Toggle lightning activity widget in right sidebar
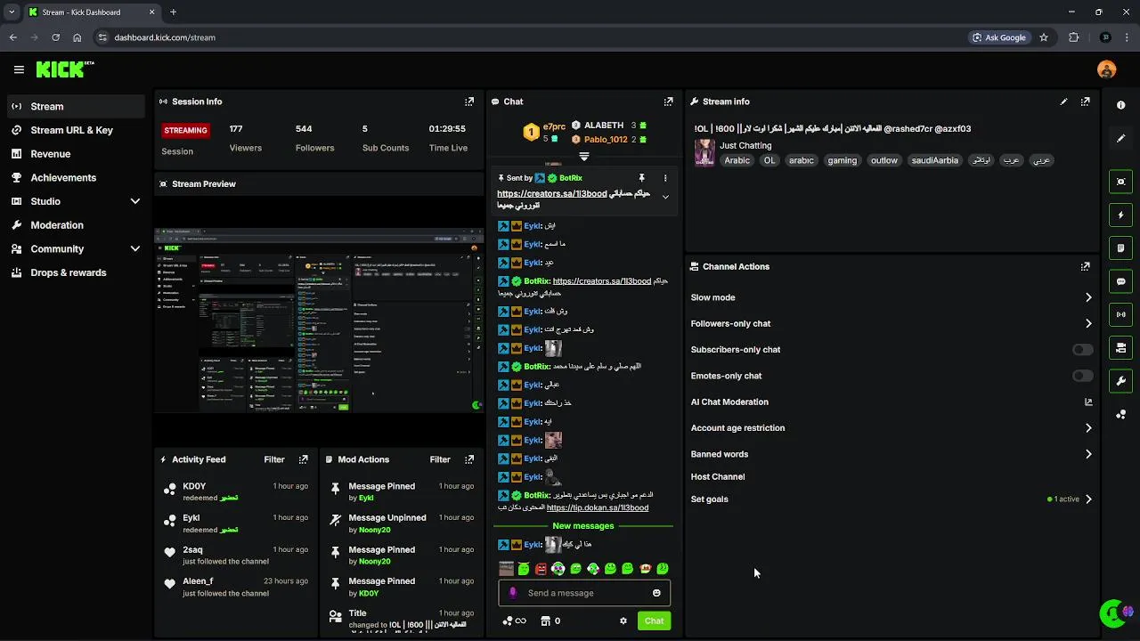Image resolution: width=1140 pixels, height=641 pixels. [1121, 215]
